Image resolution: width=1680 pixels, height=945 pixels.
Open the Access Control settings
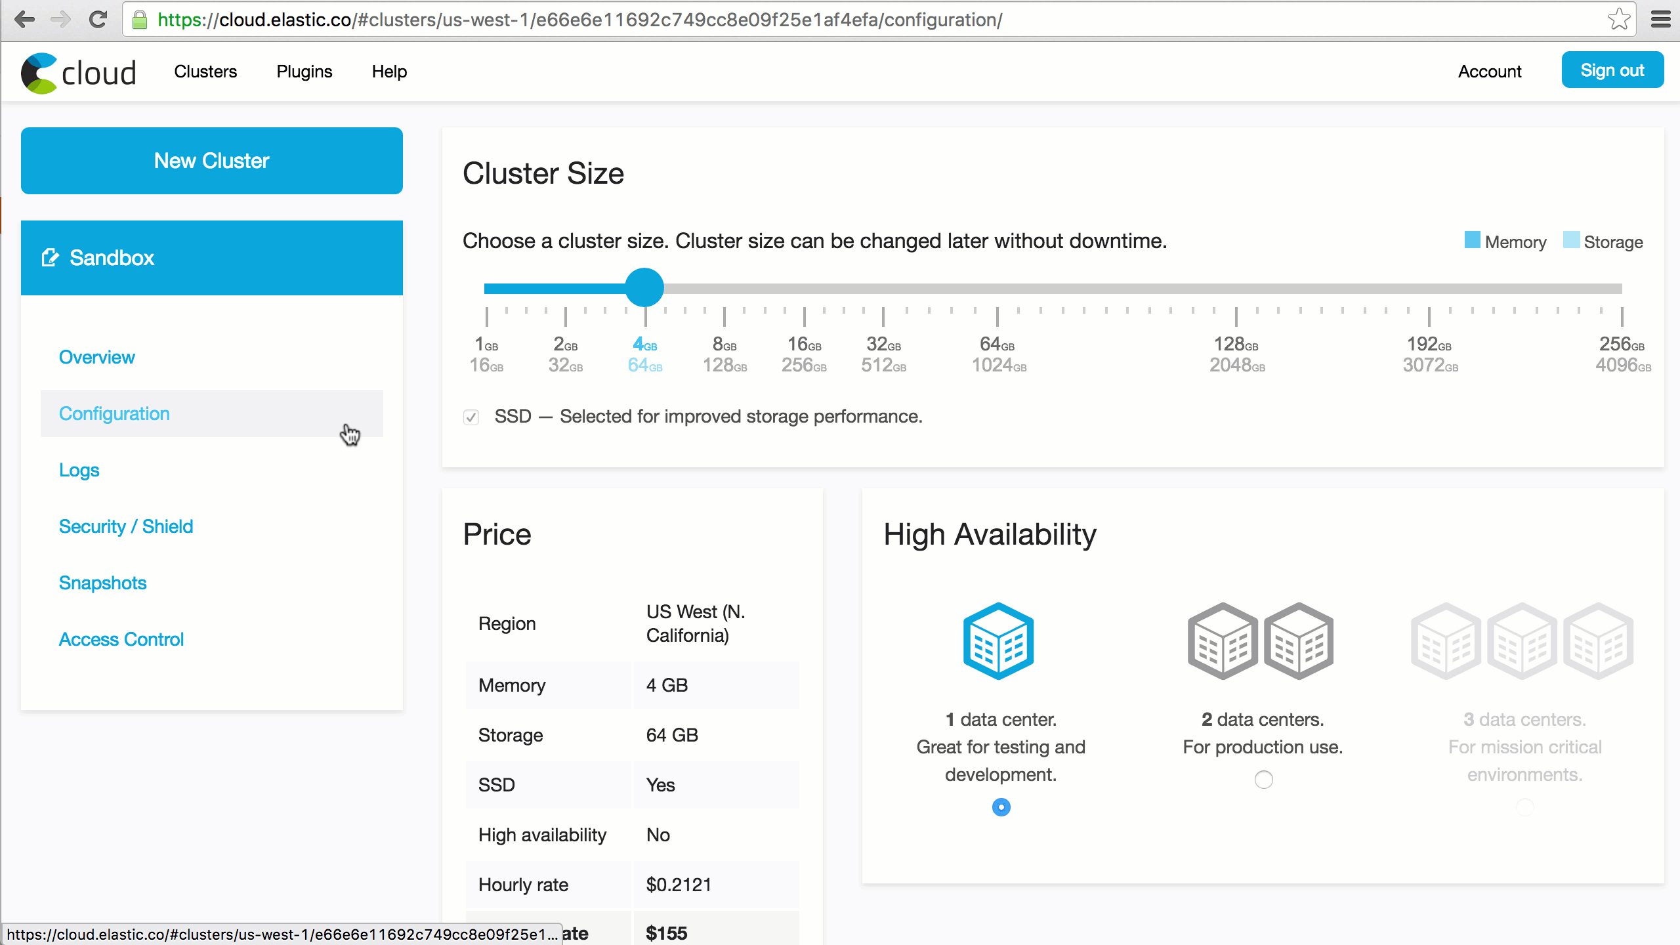(x=121, y=639)
